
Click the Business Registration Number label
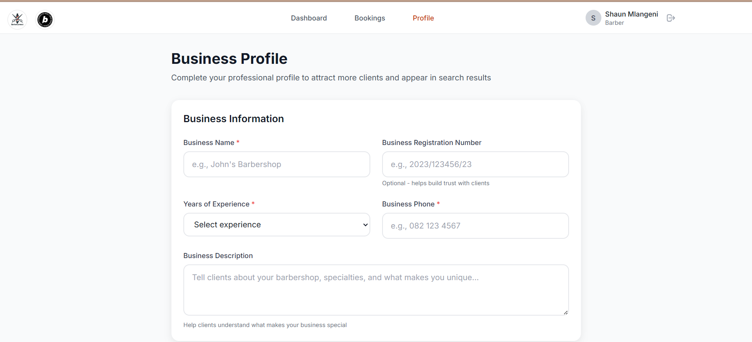pyautogui.click(x=431, y=143)
